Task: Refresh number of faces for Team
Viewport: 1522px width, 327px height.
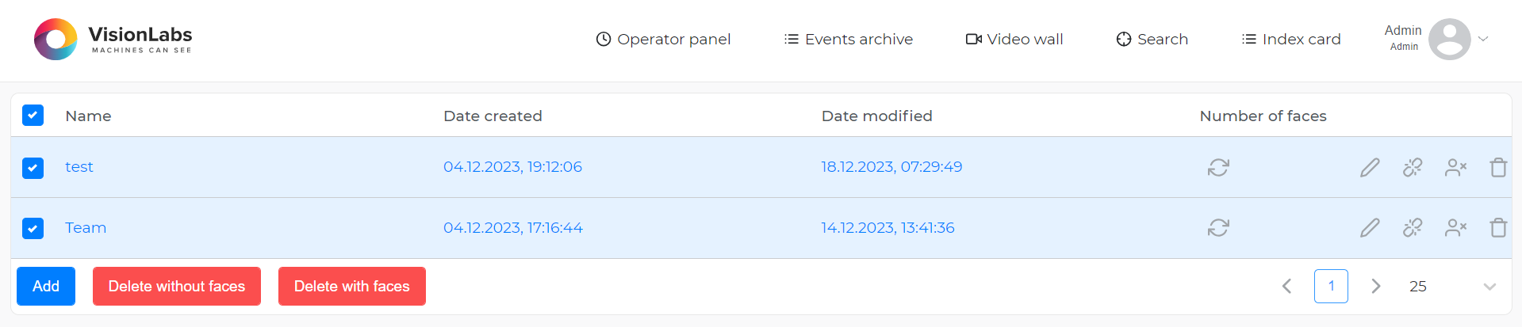Action: (1218, 228)
